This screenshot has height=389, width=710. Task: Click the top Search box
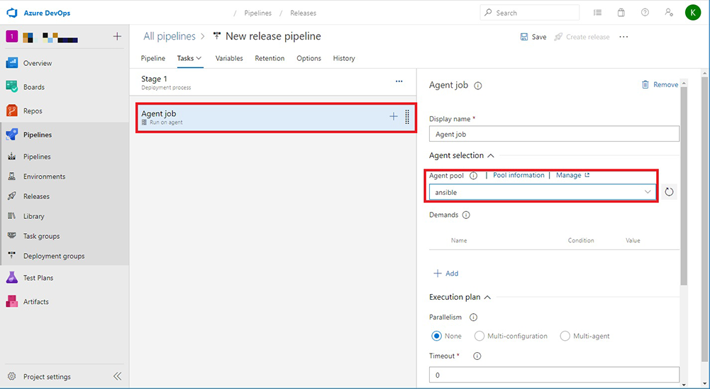coord(529,13)
